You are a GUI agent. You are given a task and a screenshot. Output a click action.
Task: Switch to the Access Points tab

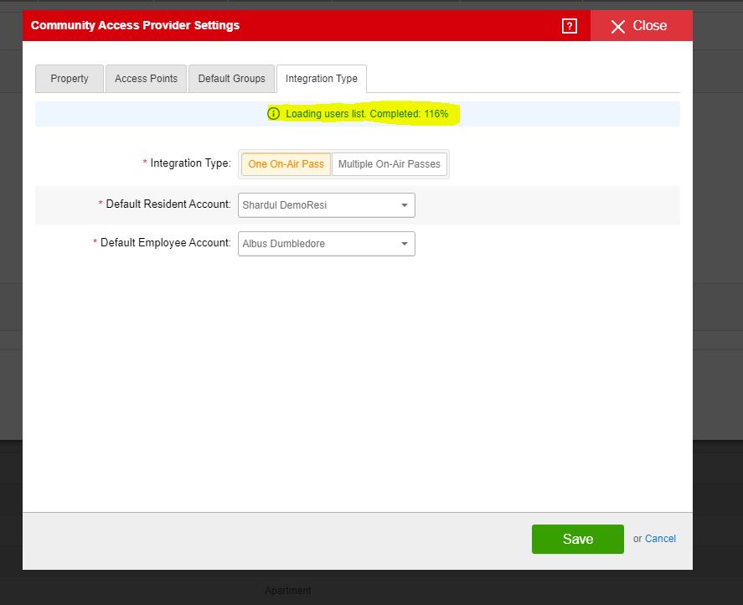(x=146, y=79)
